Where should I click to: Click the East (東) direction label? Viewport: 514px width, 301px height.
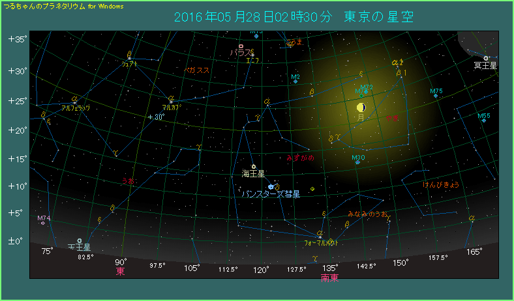(x=121, y=271)
